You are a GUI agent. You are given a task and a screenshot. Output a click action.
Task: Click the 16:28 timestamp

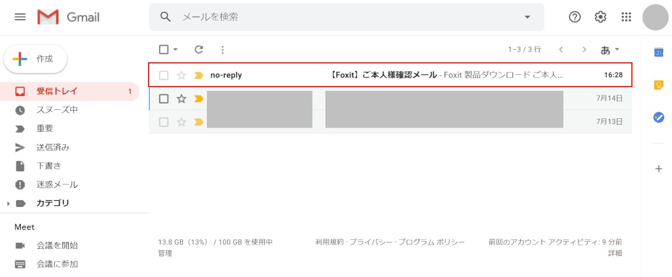[613, 75]
